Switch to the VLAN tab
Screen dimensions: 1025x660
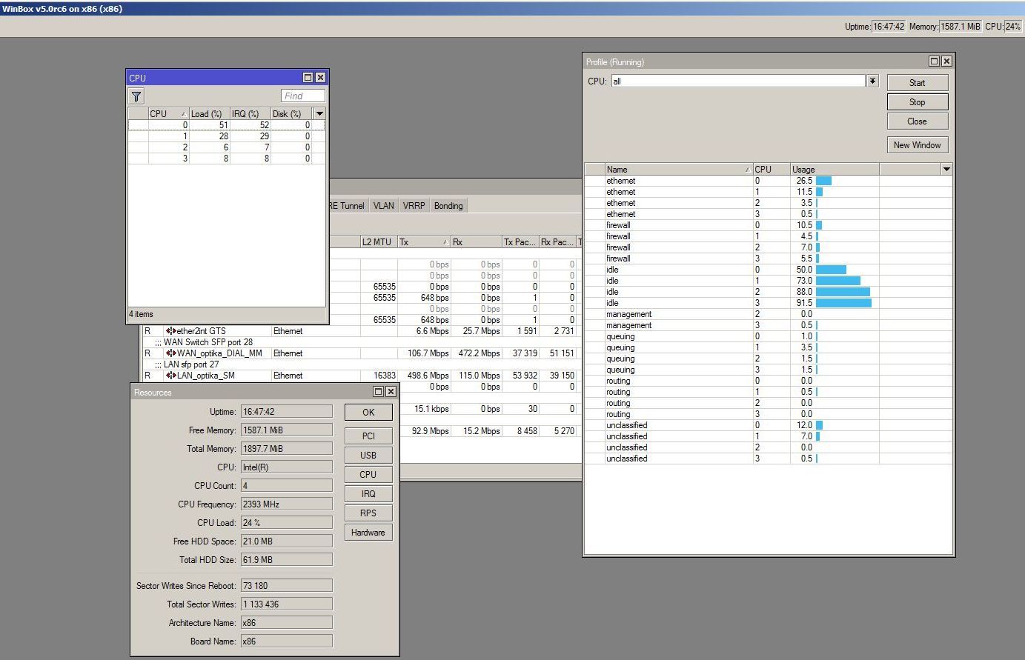tap(384, 206)
